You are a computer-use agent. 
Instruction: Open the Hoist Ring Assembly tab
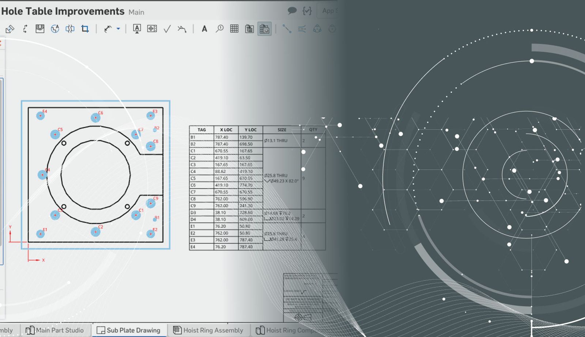pos(208,330)
